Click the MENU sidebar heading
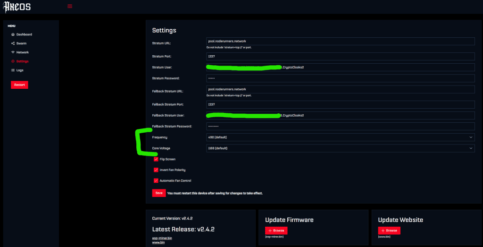Image resolution: width=483 pixels, height=247 pixels. (12, 26)
